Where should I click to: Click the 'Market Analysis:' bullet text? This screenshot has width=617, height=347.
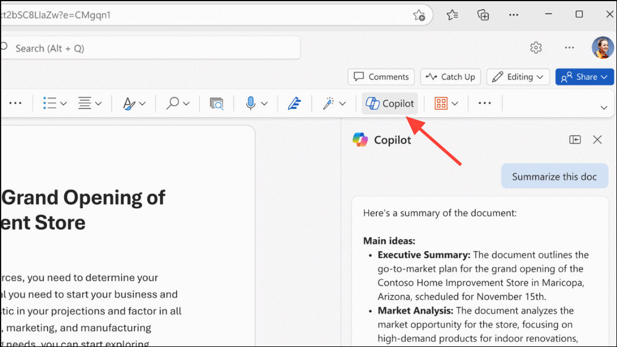(415, 311)
